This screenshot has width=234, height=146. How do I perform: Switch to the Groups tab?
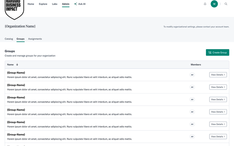[x=20, y=39]
